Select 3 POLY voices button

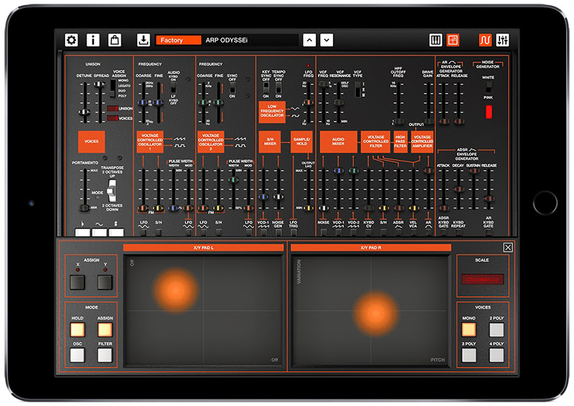pos(469,355)
